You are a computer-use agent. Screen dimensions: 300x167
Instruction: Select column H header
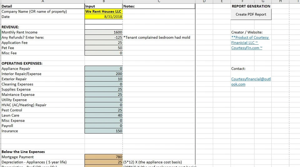coord(280,1)
